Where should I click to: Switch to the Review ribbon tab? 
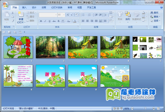[x=70, y=7]
